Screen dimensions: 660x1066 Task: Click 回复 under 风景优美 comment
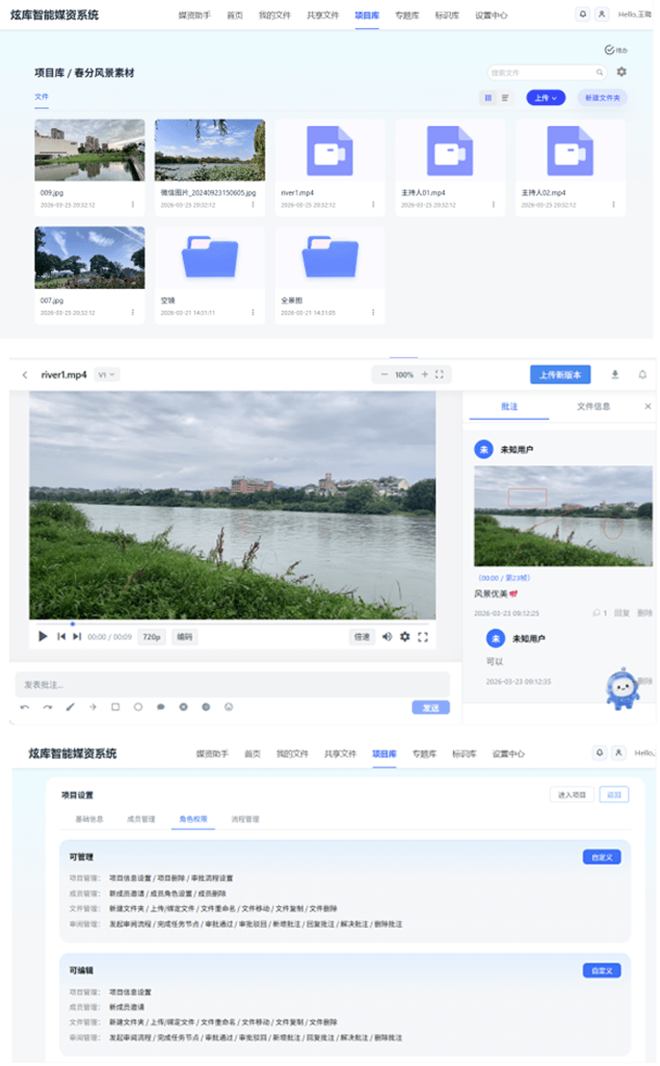click(622, 613)
